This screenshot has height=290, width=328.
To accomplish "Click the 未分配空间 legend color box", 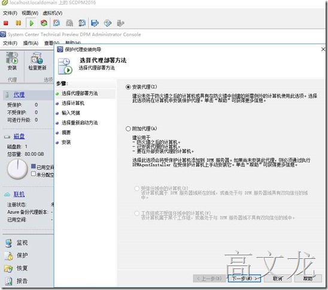I will point(34,174).
